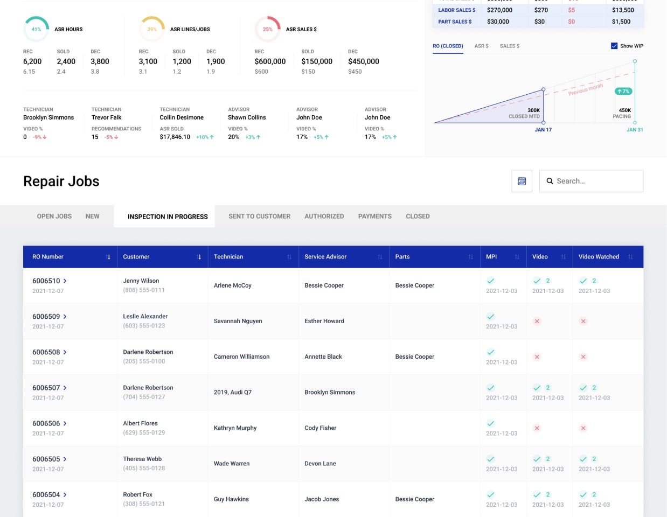Click Video Watched red X for RO 6006508
The width and height of the screenshot is (667, 517).
[x=583, y=357]
